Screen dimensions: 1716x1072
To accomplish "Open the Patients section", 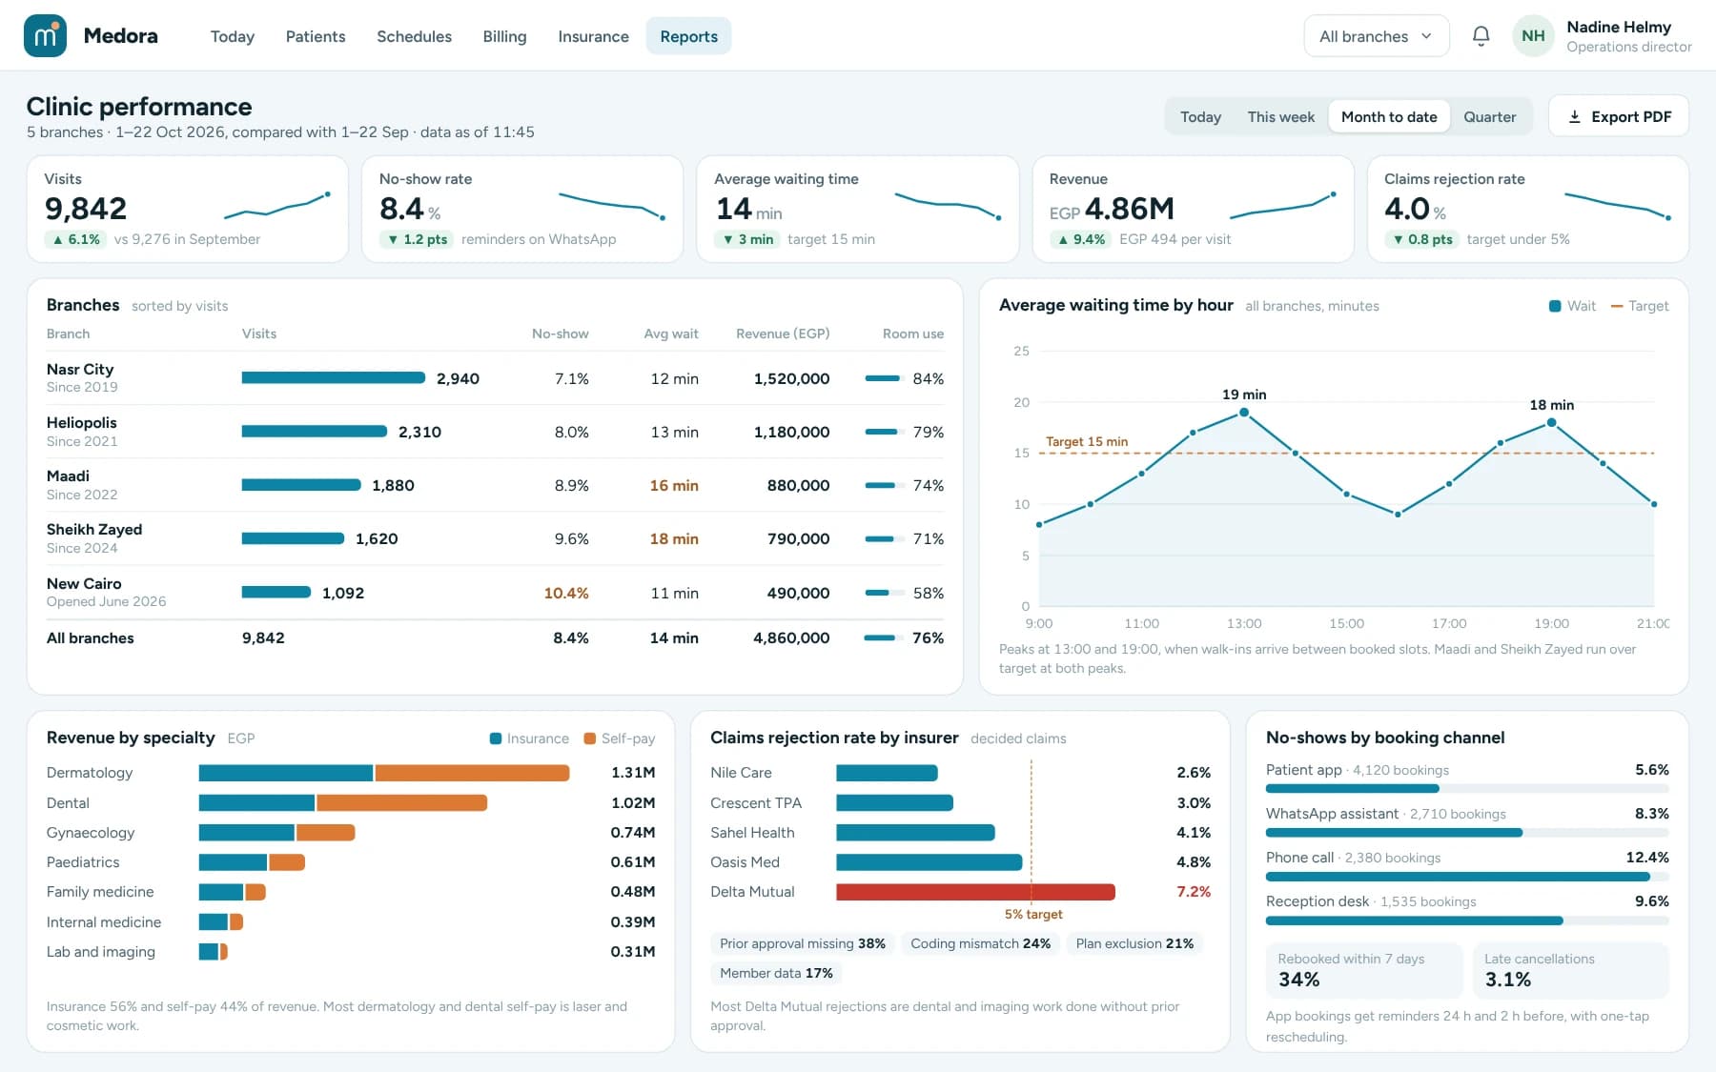I will (x=316, y=36).
